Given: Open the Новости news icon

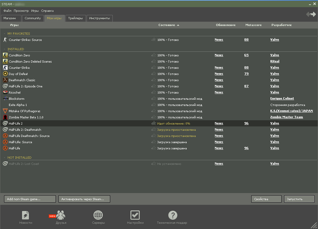Looking at the screenshot, I should [x=25, y=215].
